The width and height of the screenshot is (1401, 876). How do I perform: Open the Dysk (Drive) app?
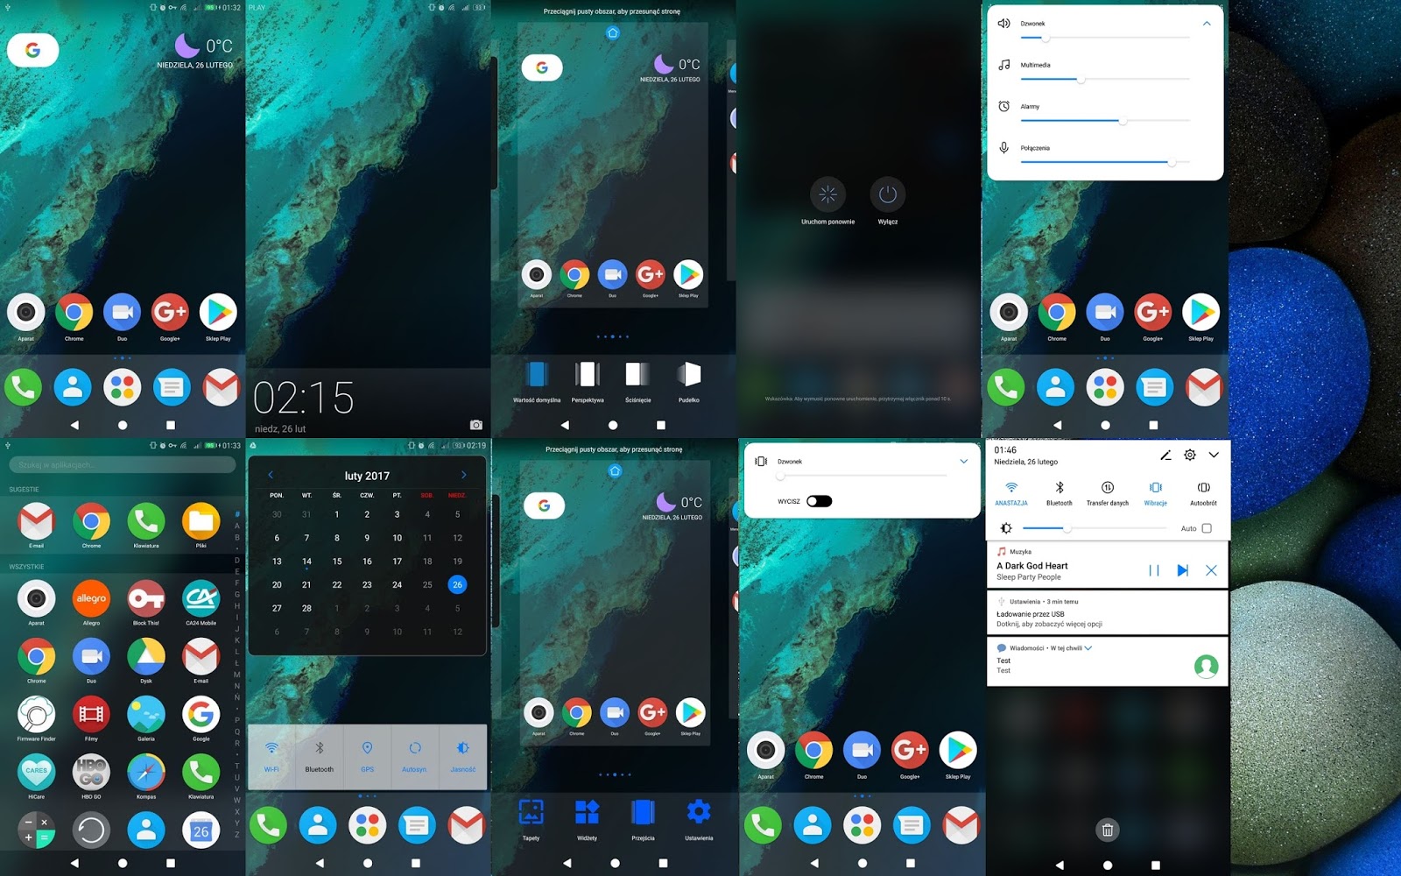coord(146,656)
